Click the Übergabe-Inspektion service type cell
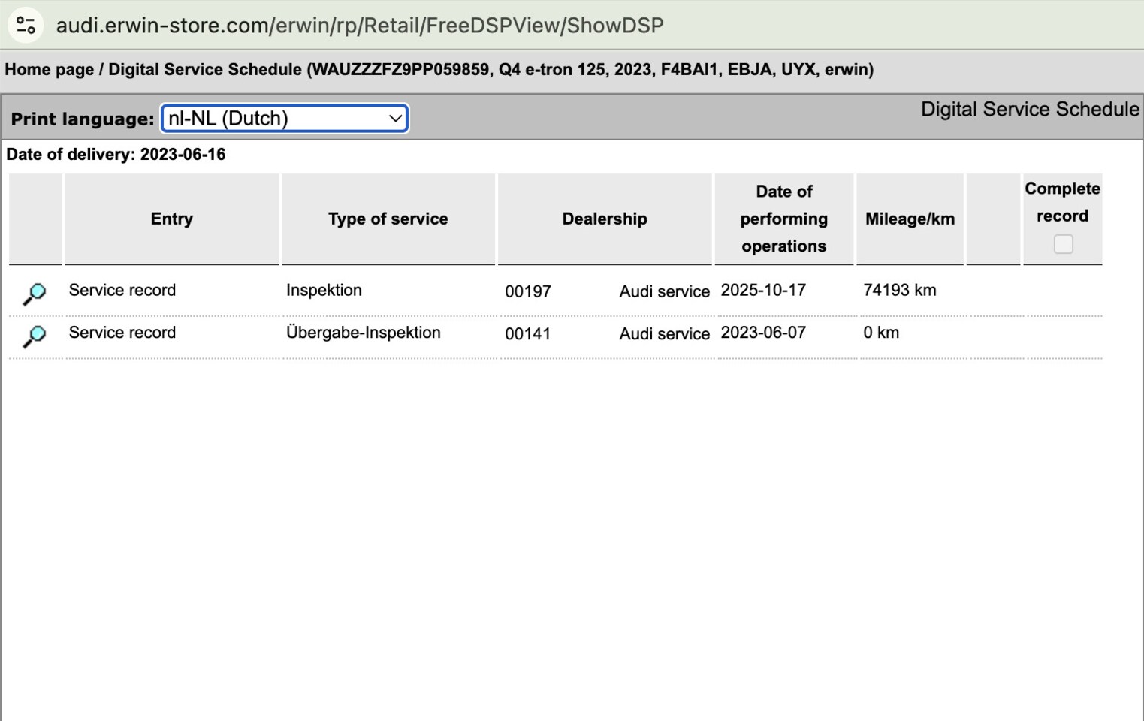The image size is (1144, 721). pyautogui.click(x=364, y=333)
